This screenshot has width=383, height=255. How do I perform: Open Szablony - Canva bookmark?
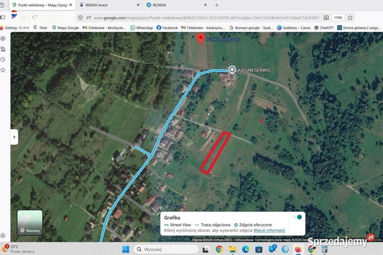coord(294,28)
